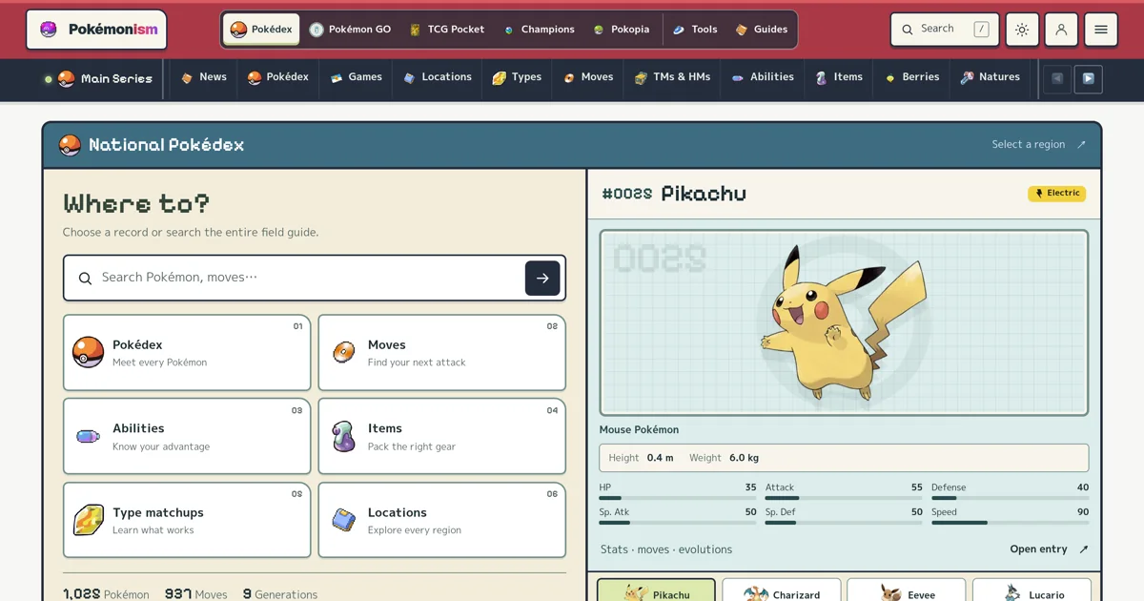Go to Types
Image resolution: width=1144 pixels, height=601 pixels.
click(517, 77)
